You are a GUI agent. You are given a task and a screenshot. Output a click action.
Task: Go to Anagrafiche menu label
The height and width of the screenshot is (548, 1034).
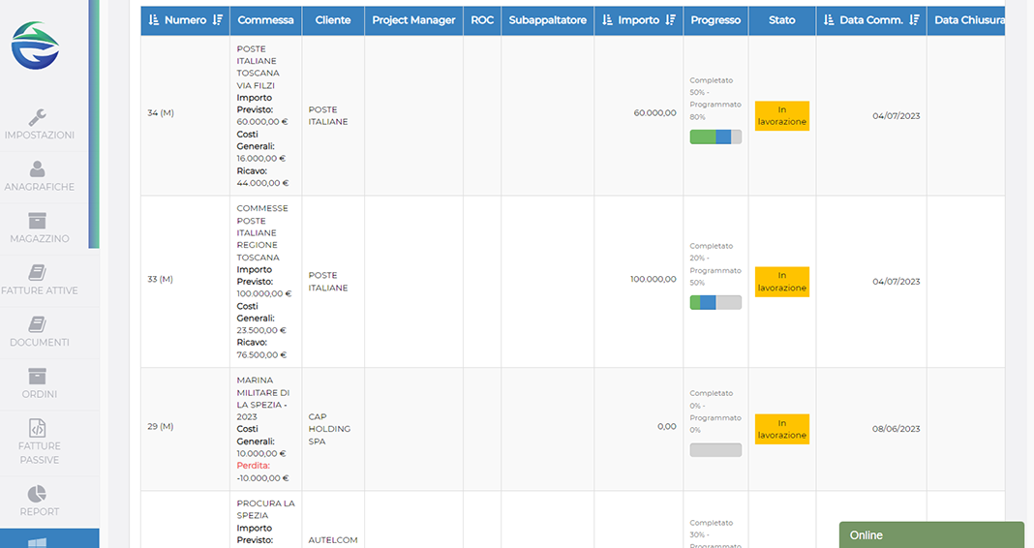tap(40, 187)
